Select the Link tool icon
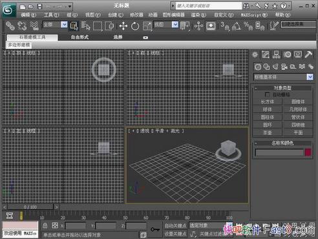The image size is (318, 239). [10, 26]
